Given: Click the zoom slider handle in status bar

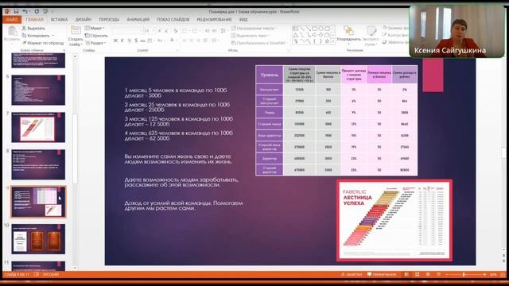Looking at the screenshot, I should point(464,275).
